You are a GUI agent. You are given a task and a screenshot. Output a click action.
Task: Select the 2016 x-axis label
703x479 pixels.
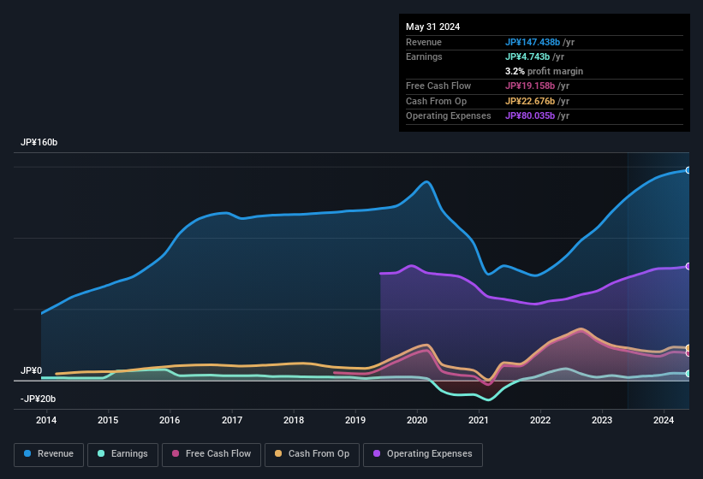click(x=170, y=420)
